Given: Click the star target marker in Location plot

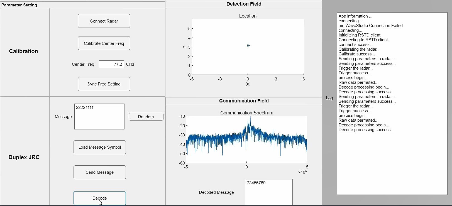Looking at the screenshot, I should pos(248,46).
